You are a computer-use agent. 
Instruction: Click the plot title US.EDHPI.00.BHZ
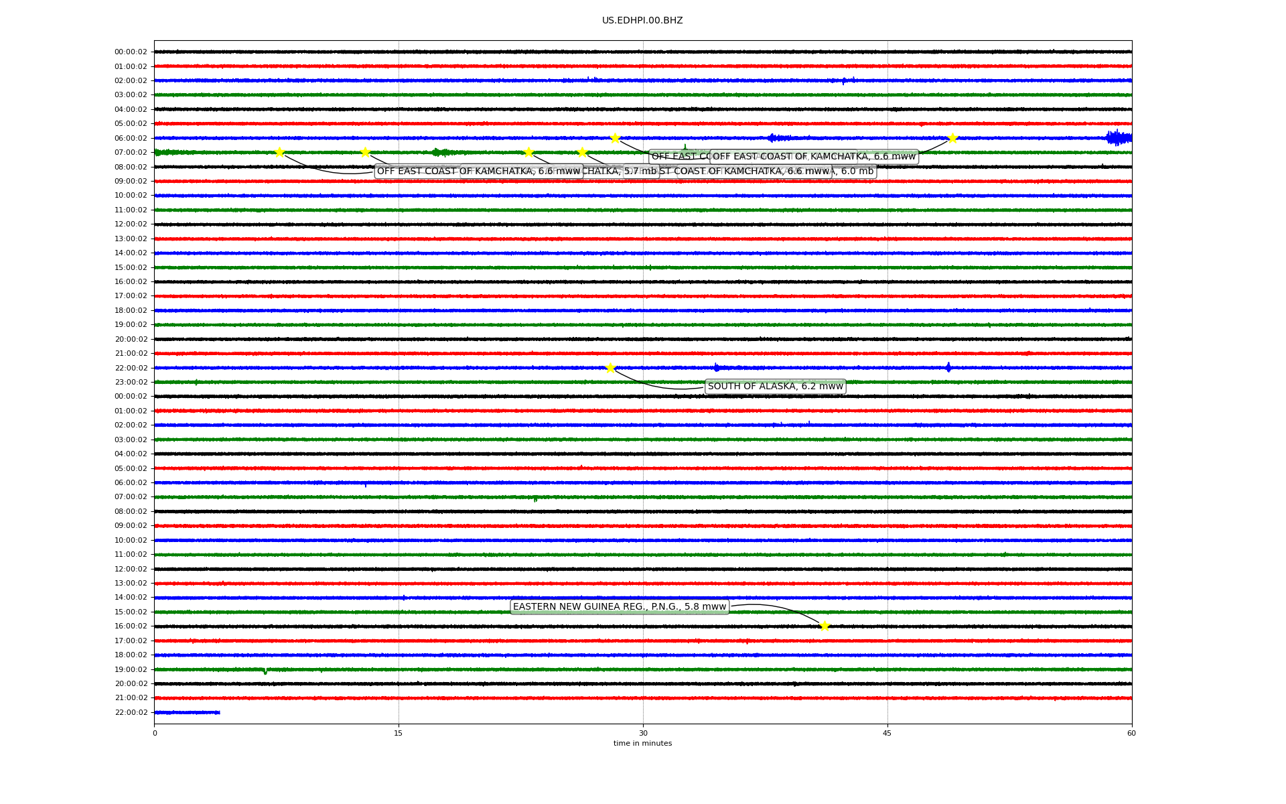(642, 21)
